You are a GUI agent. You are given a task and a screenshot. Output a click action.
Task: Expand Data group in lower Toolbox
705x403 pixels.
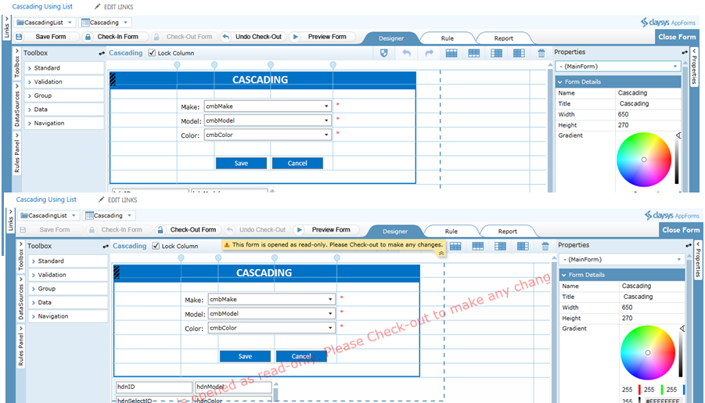[68, 302]
